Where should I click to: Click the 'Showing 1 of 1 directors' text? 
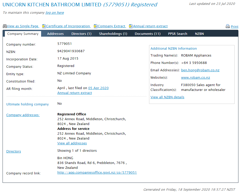pos(77,150)
